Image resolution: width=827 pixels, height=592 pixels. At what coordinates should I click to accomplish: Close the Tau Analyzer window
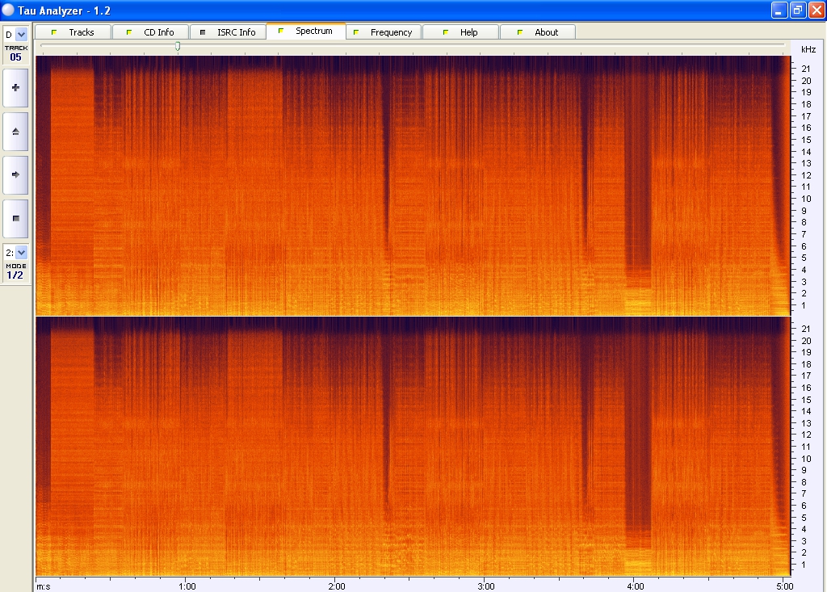pyautogui.click(x=816, y=10)
